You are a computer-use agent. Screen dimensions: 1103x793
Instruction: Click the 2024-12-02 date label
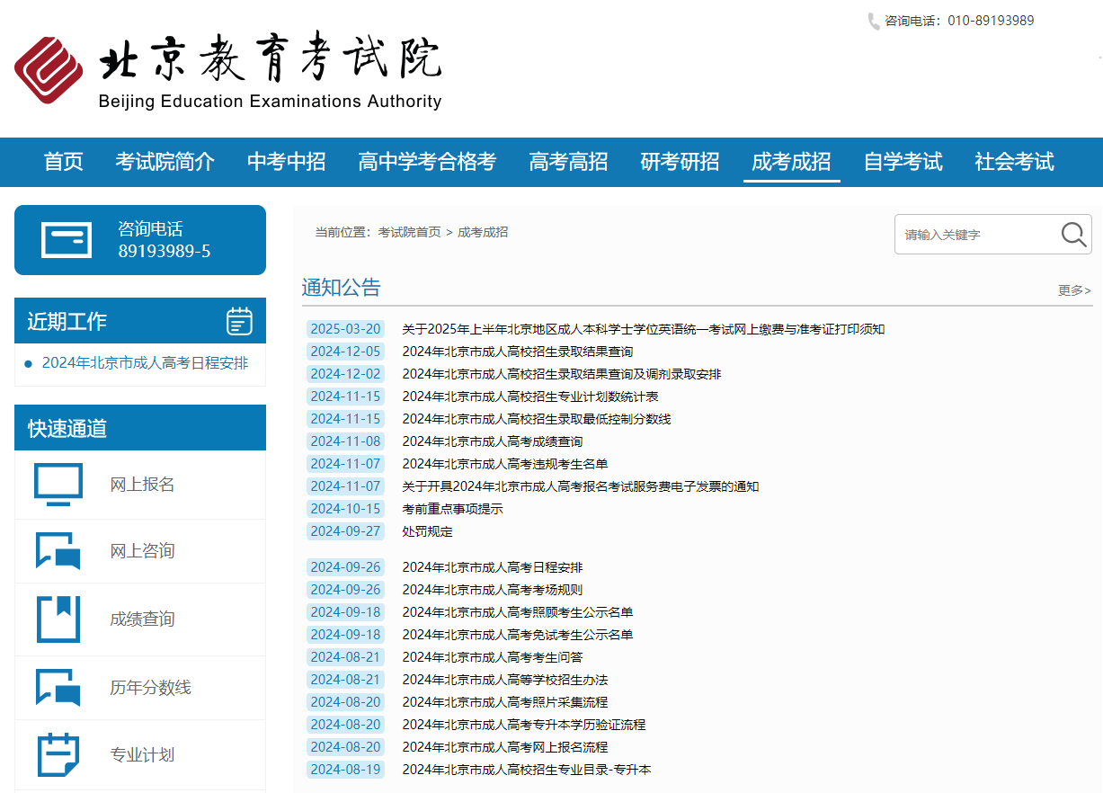pyautogui.click(x=345, y=374)
